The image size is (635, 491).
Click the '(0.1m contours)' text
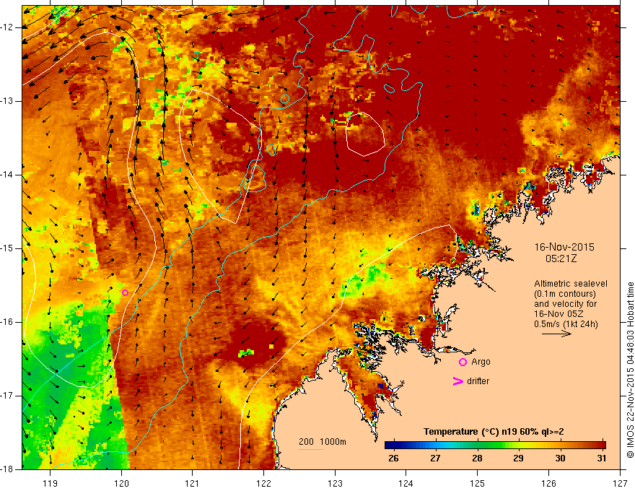tap(565, 294)
